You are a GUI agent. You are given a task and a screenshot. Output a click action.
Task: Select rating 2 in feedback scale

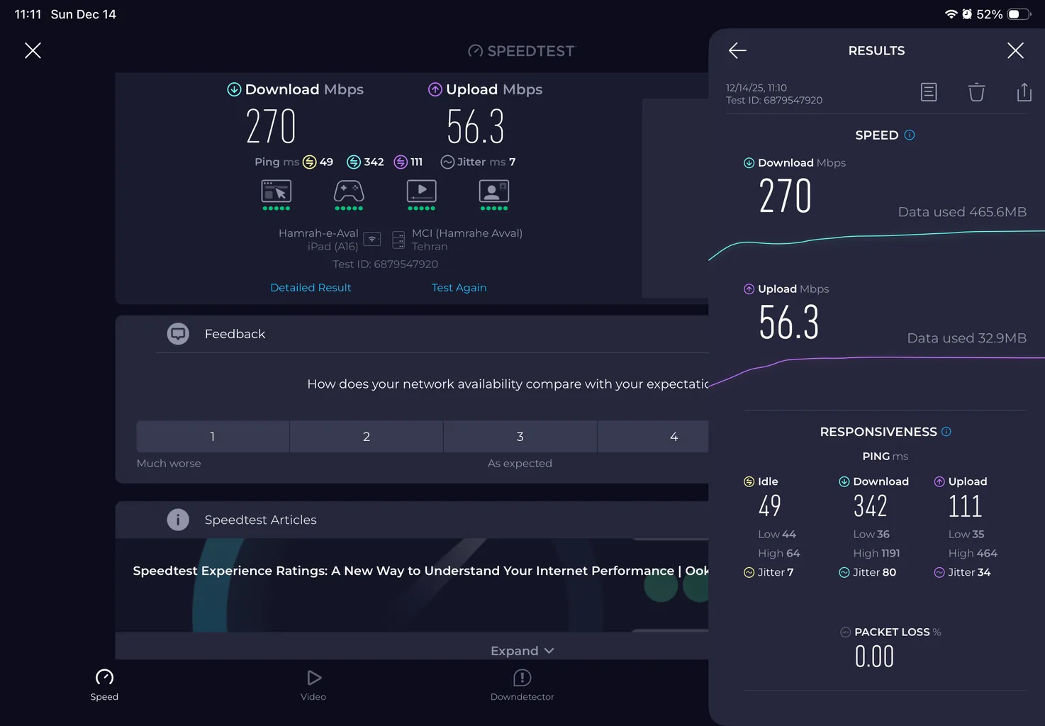(367, 437)
